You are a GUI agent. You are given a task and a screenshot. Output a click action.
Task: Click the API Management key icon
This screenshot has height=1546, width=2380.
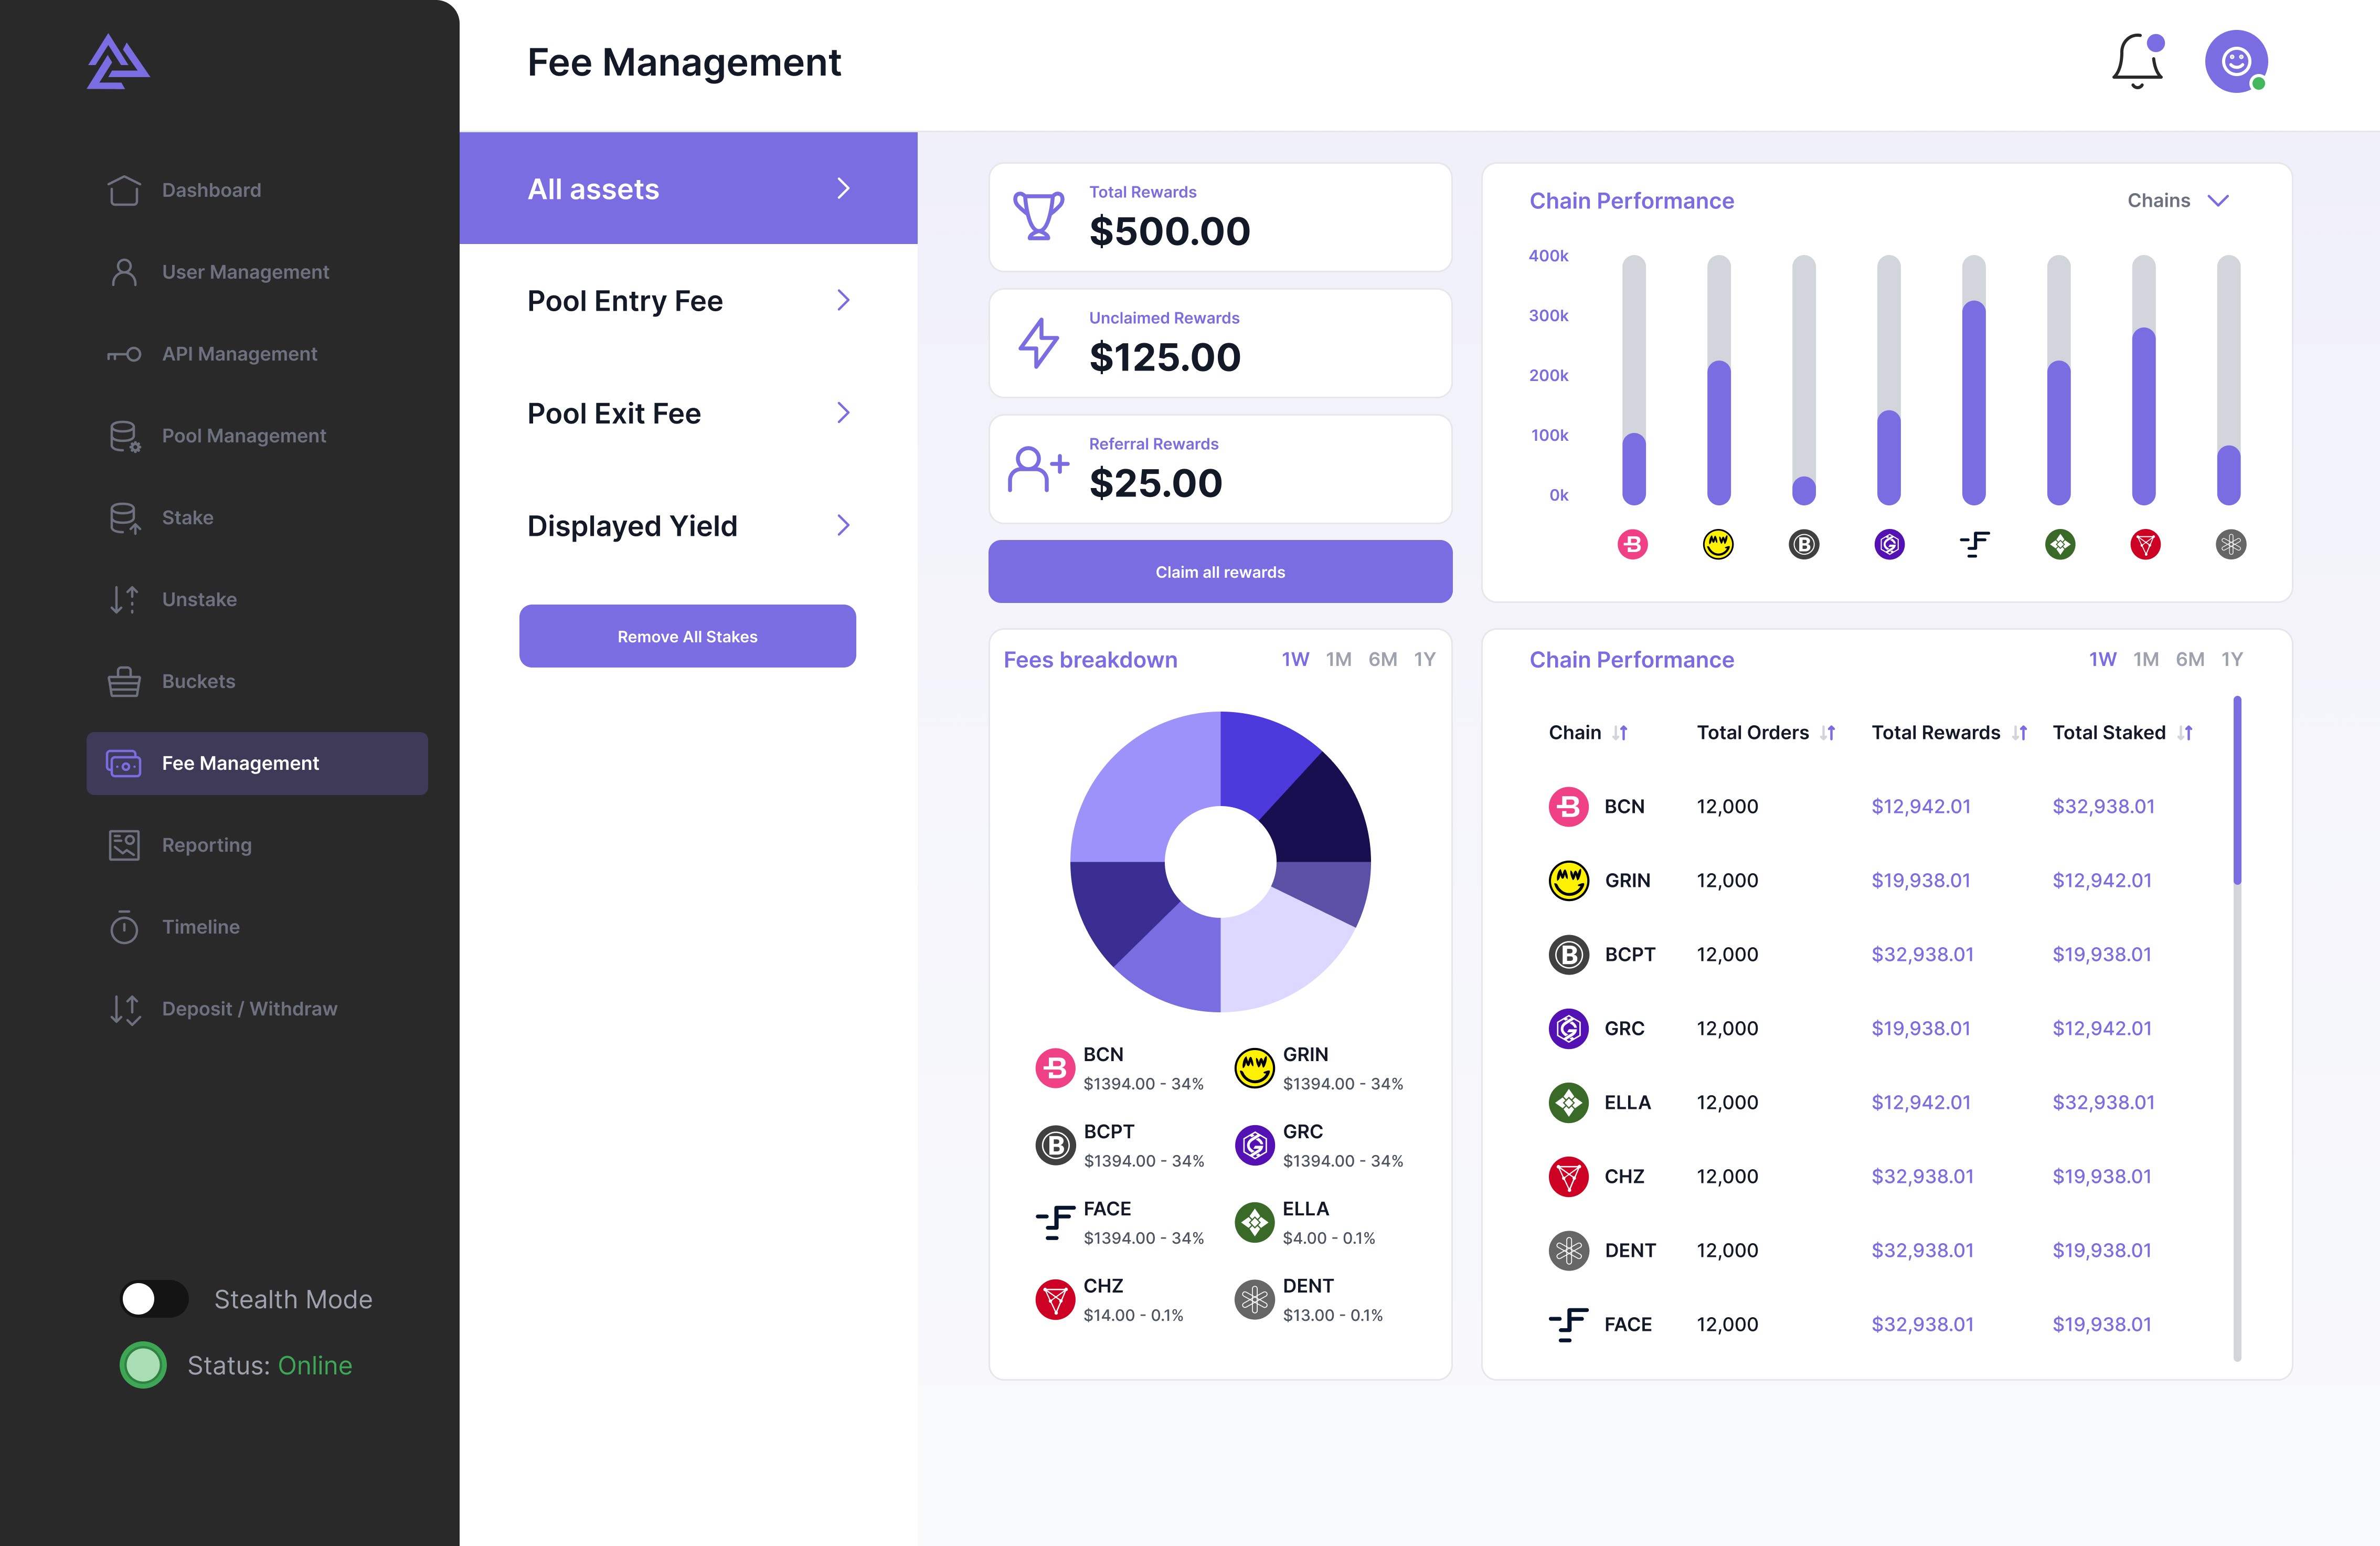(124, 354)
